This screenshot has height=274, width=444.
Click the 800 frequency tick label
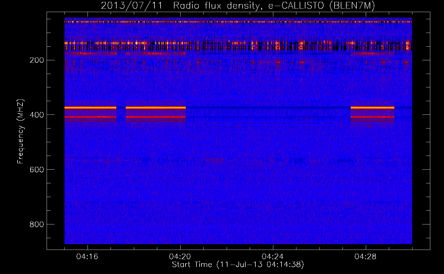pyautogui.click(x=37, y=224)
